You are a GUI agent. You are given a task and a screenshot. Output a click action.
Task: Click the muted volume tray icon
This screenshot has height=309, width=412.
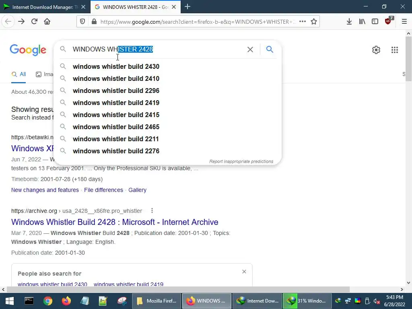click(x=377, y=301)
